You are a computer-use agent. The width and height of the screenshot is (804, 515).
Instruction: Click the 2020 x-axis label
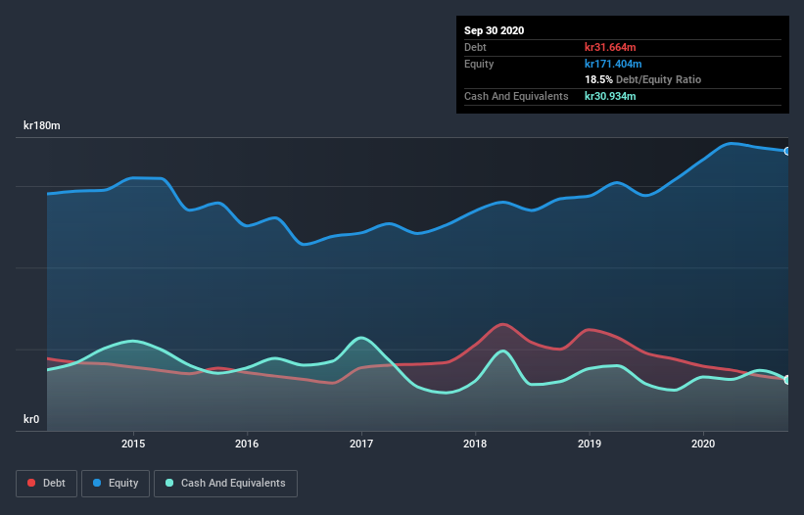click(703, 444)
